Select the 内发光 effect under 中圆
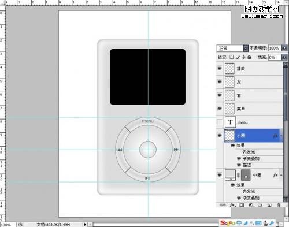Screen dimensions: 289x227 (249, 191)
